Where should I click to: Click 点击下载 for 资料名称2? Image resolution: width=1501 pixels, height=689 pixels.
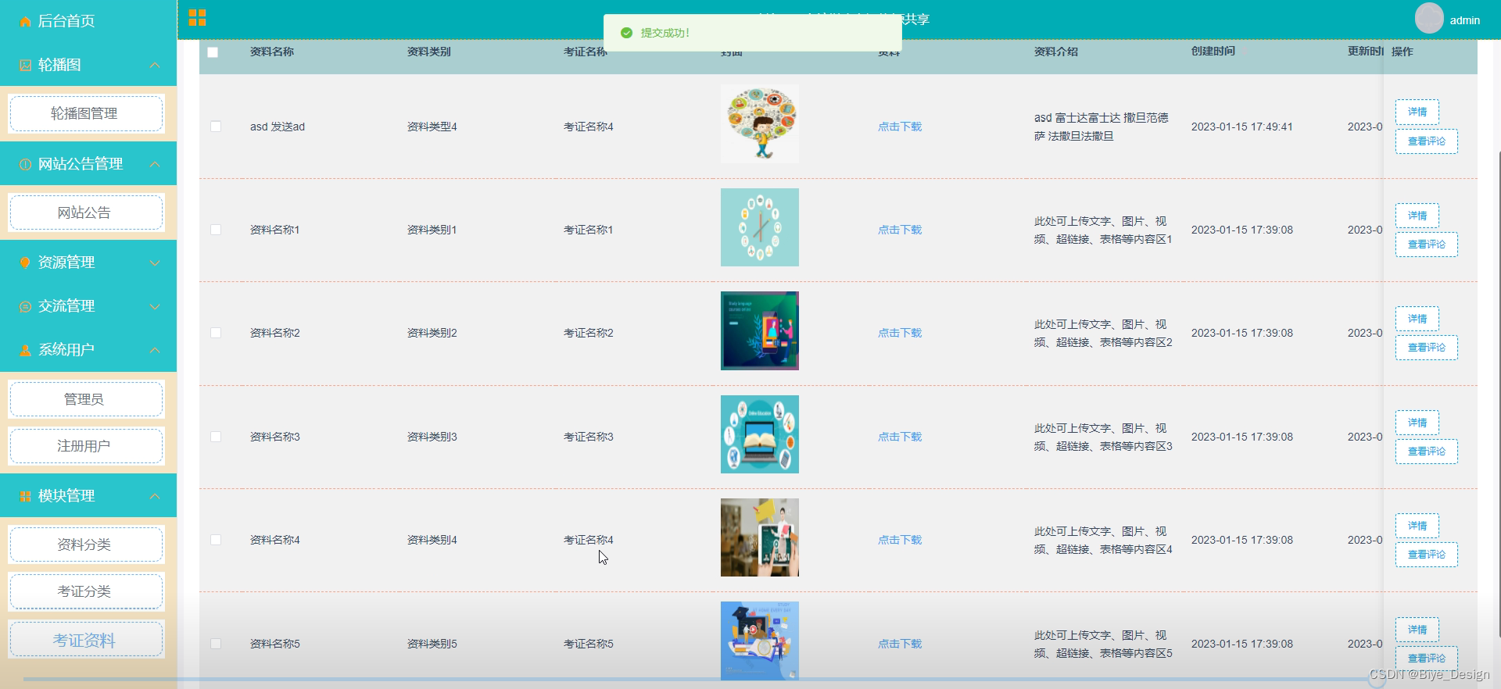point(900,333)
